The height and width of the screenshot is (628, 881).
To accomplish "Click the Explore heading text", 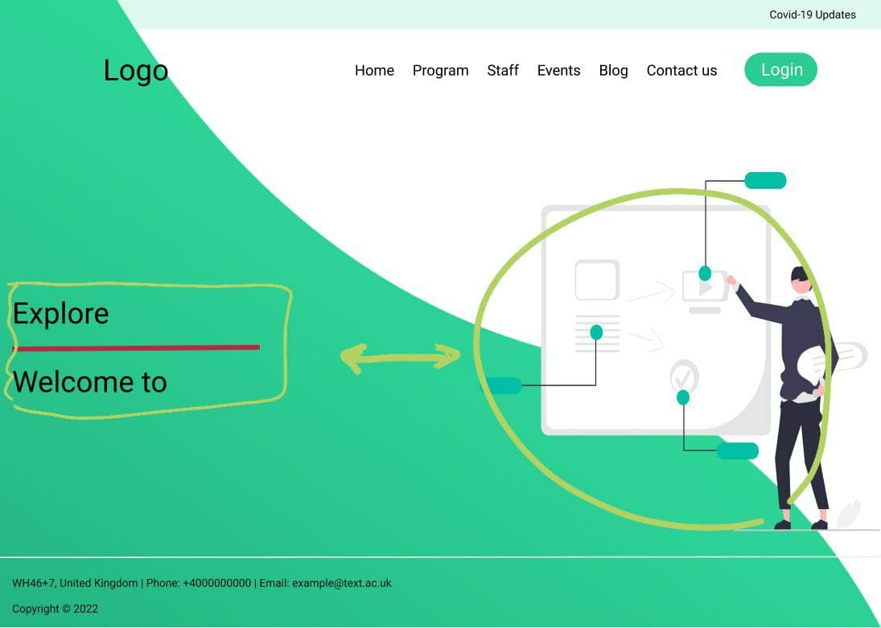I will [60, 314].
